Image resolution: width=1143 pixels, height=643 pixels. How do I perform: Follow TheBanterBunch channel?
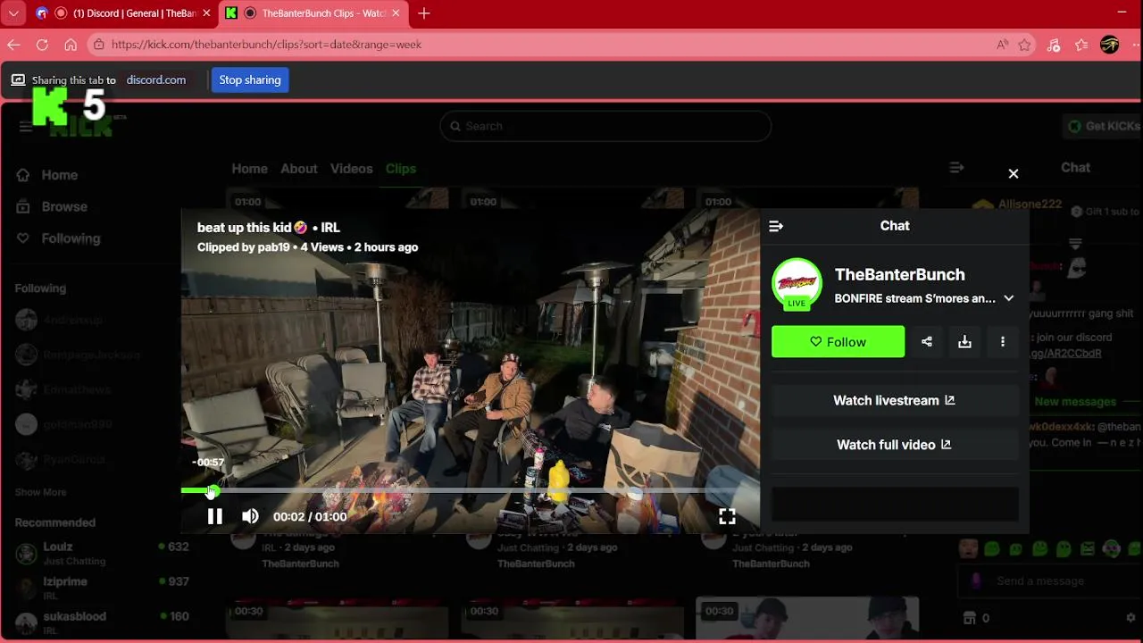tap(838, 342)
